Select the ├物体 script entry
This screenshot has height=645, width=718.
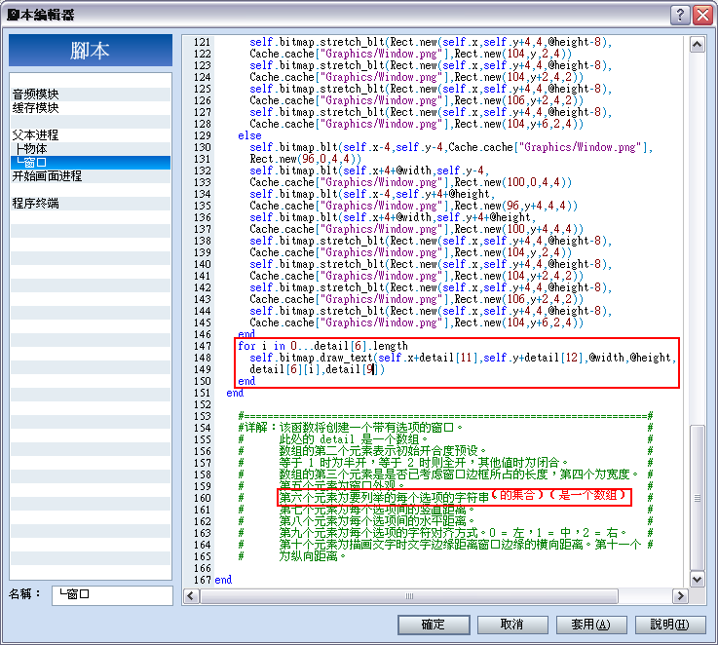click(x=91, y=149)
